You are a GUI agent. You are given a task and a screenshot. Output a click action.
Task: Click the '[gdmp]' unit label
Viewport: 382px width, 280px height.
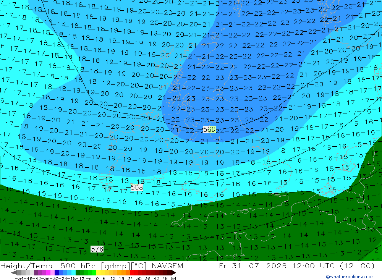click(115, 265)
